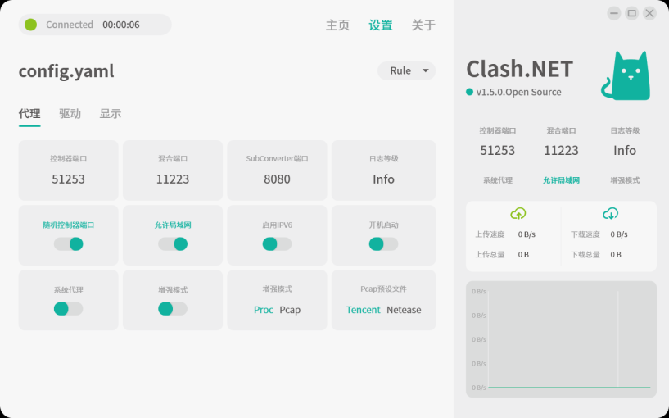Screen dimensions: 669x418
Task: Click the upload cloud icon
Action: point(518,213)
